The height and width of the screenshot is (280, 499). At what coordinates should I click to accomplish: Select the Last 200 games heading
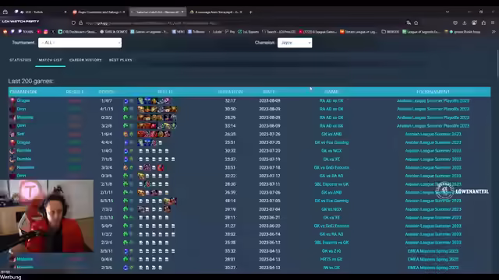pyautogui.click(x=31, y=81)
